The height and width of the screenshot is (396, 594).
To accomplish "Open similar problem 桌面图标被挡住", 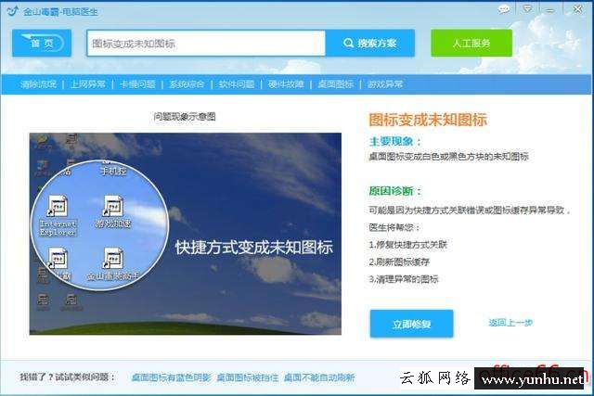I will pos(248,377).
